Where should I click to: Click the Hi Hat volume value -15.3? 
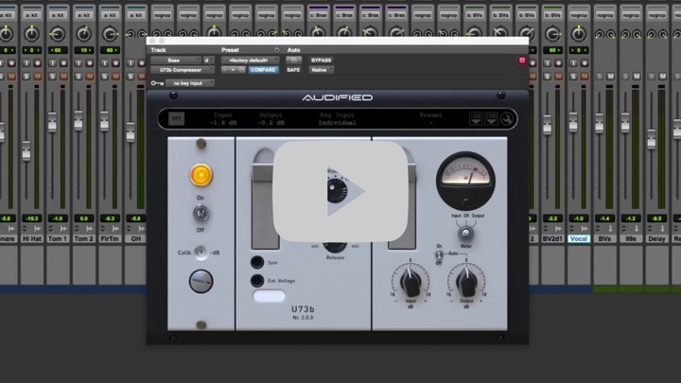point(32,218)
